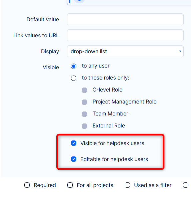Tick the unlabeled checkbox after Used as a filter

(x=186, y=185)
